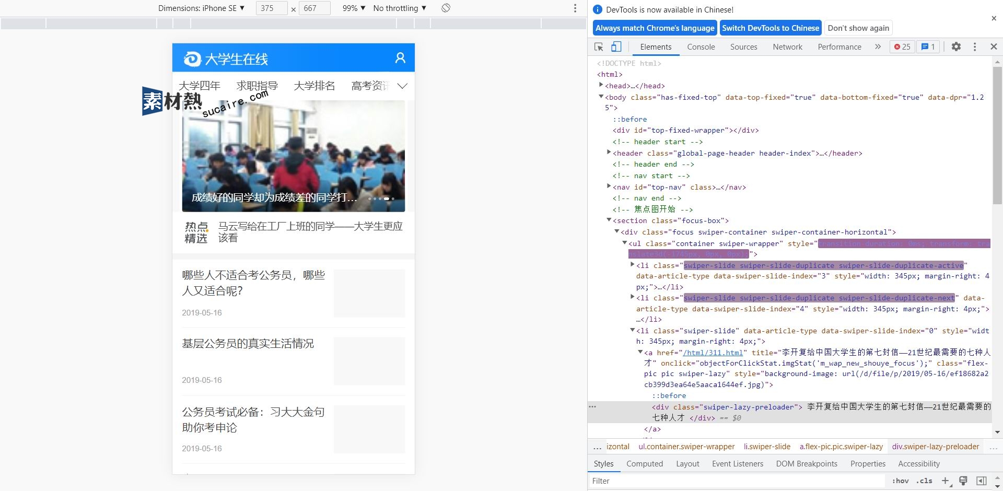Open the Dimensions iPhone SE dropdown
This screenshot has width=1003, height=491.
[202, 8]
